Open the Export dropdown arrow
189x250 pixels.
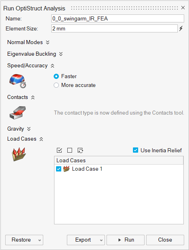click(x=101, y=240)
